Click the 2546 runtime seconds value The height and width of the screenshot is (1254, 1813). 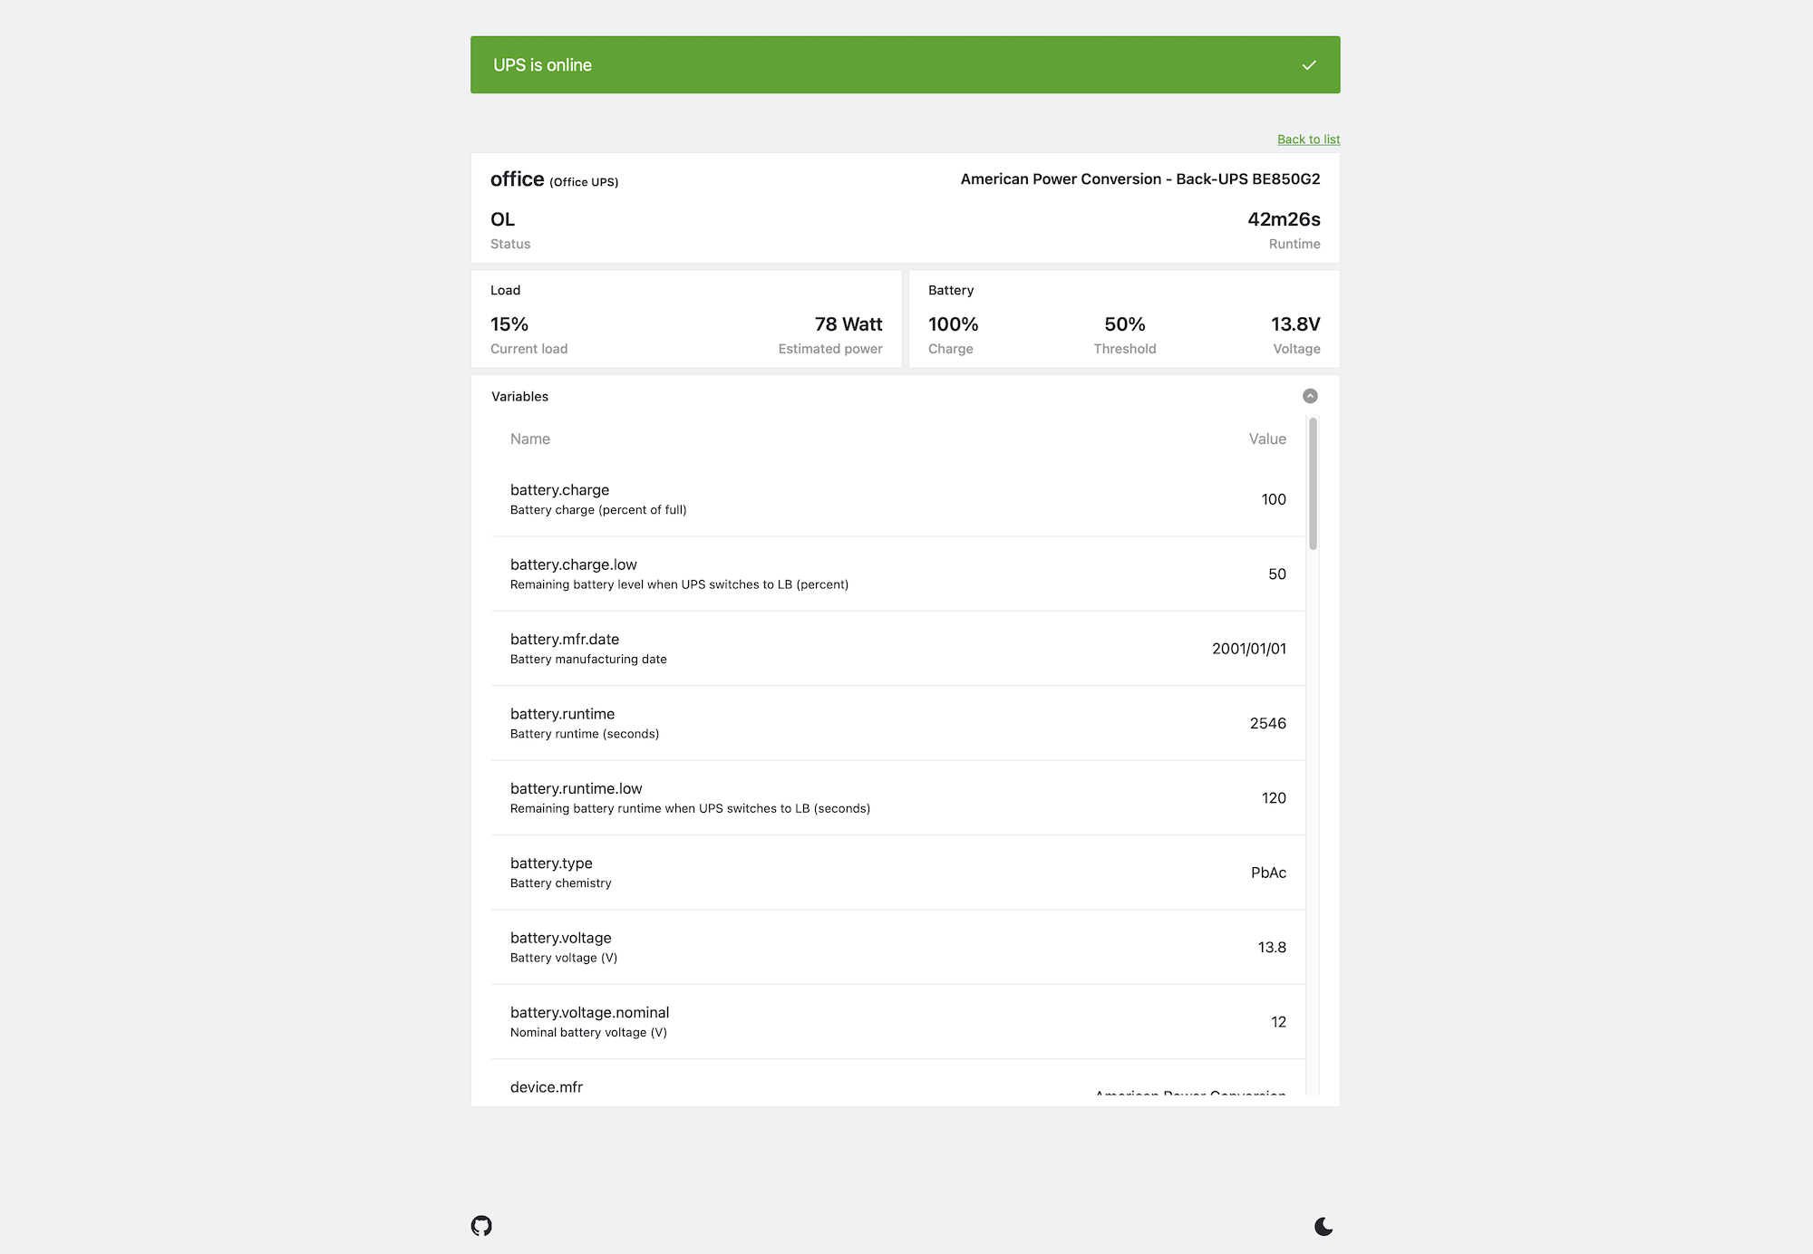coord(1267,723)
